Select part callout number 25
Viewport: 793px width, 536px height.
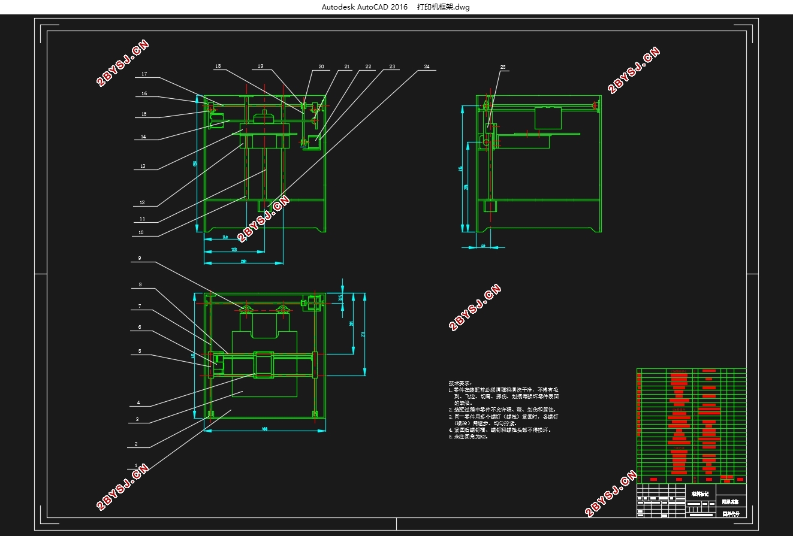pyautogui.click(x=502, y=67)
